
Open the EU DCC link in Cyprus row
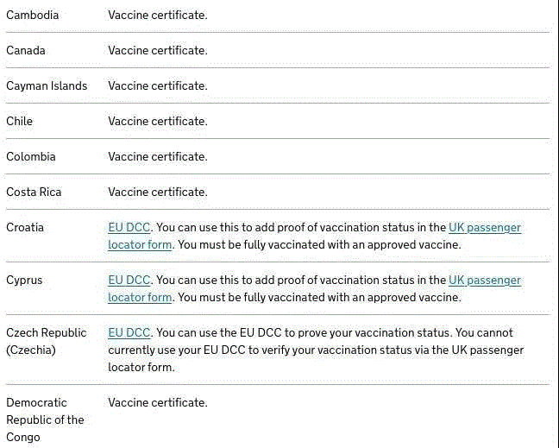point(129,281)
